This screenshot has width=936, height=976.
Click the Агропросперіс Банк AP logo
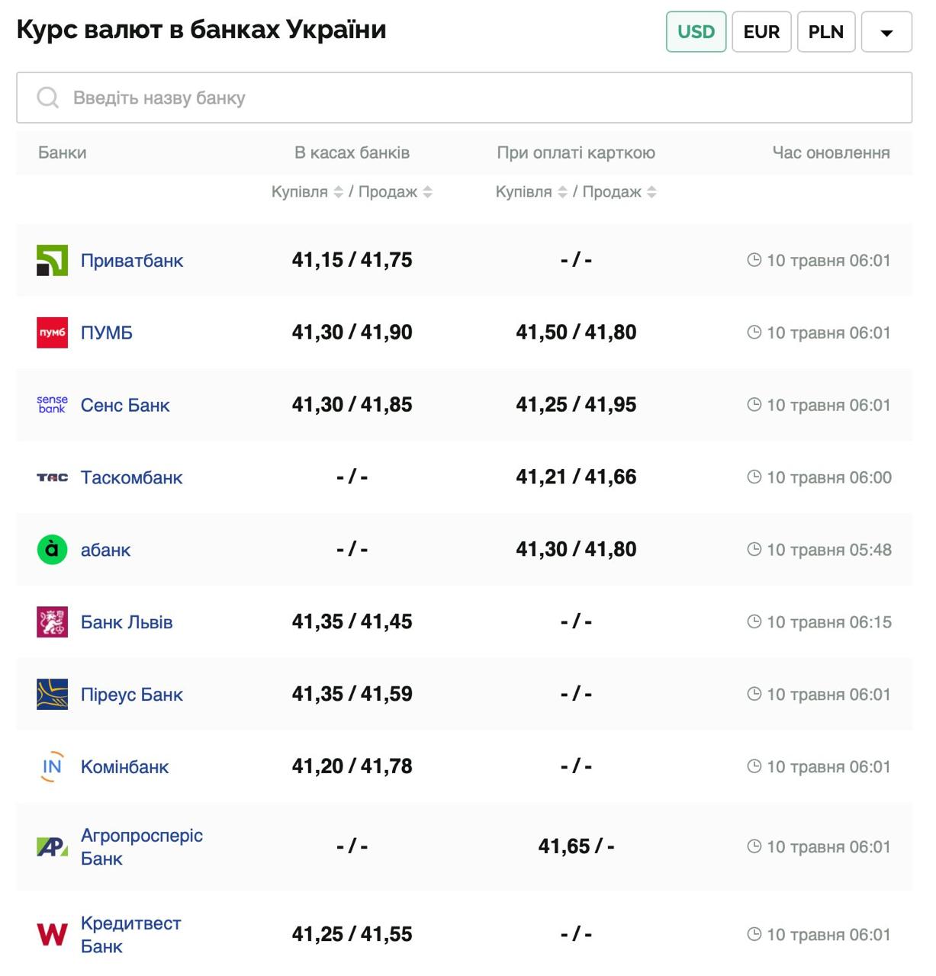[52, 846]
